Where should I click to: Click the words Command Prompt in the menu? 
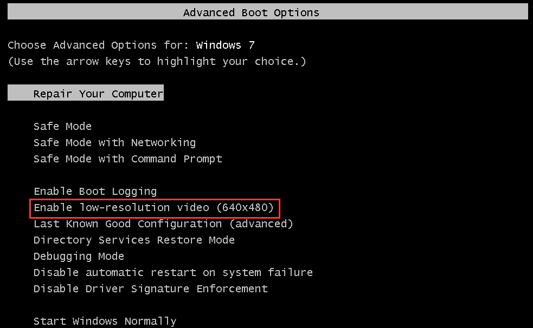point(176,159)
